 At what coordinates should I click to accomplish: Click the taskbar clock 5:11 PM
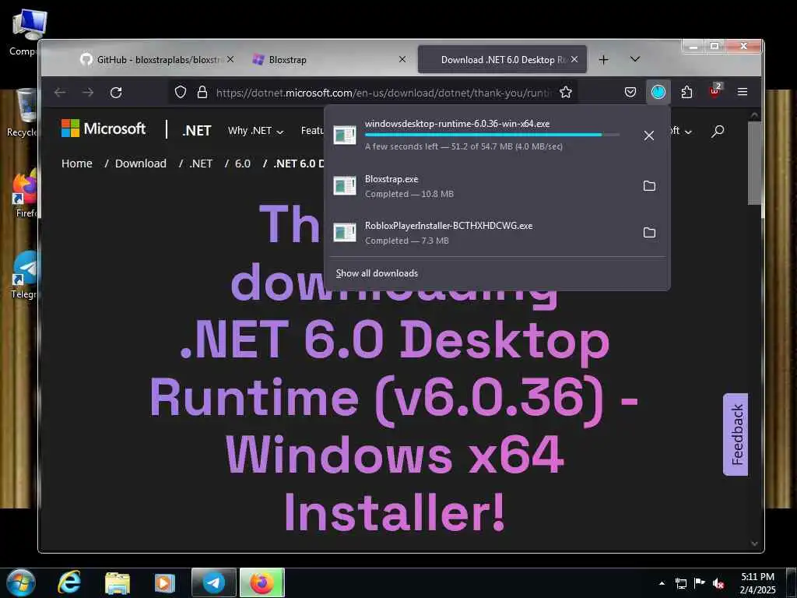click(x=757, y=582)
